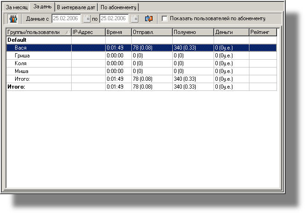Sort by the 'Время' column header
This screenshot has width=305, height=213.
118,33
